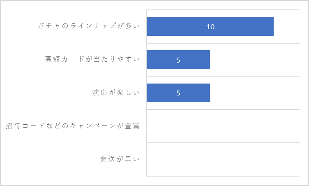This screenshot has height=186, width=309.
Task: Select the blue bar for 演出が楽しい
Action: pyautogui.click(x=178, y=93)
